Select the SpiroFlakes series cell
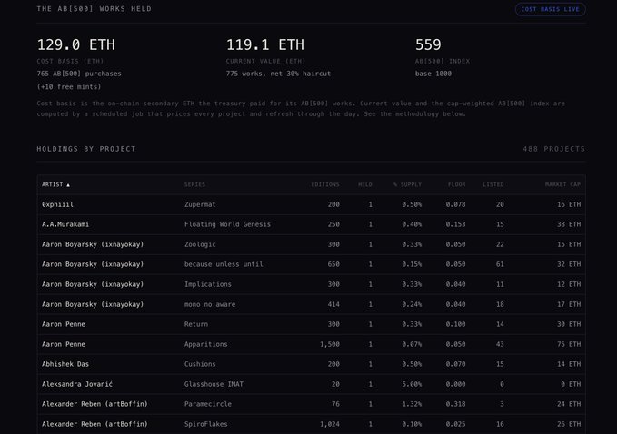This screenshot has width=617, height=434. (205, 424)
